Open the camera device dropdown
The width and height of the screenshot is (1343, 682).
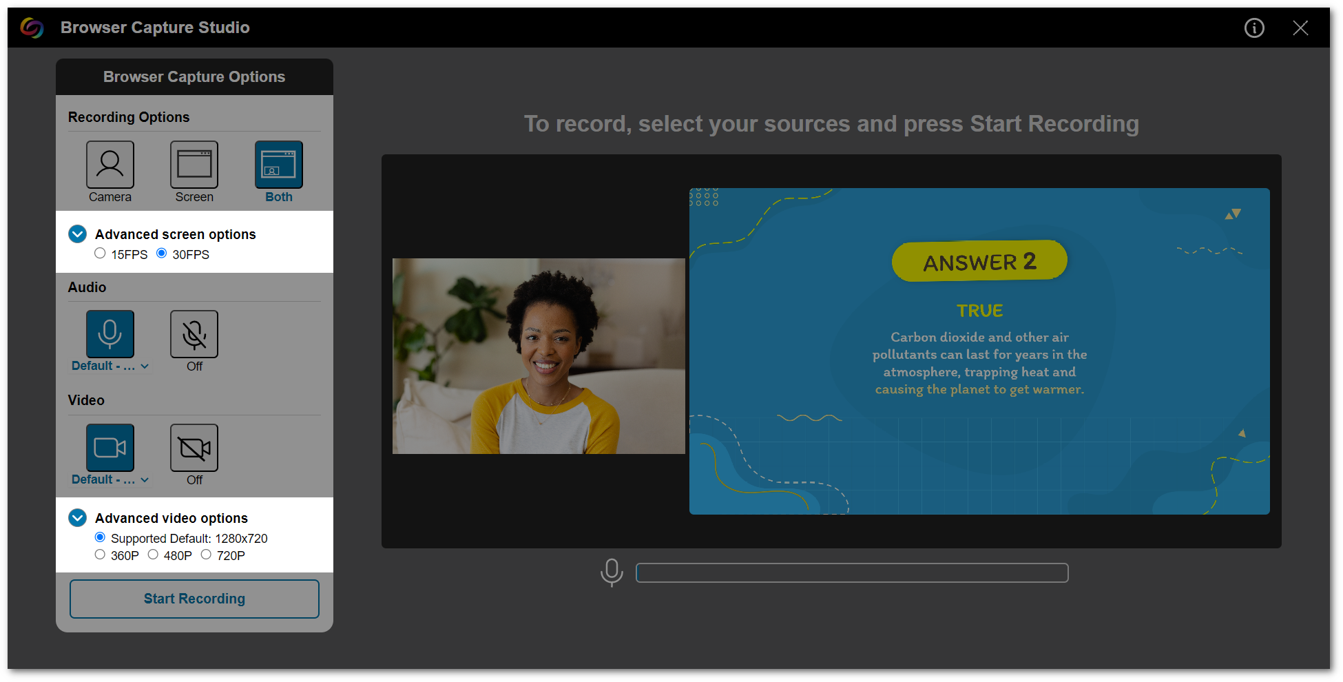click(x=110, y=479)
